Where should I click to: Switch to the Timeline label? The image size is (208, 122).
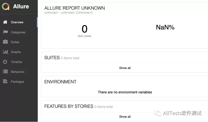(16, 62)
